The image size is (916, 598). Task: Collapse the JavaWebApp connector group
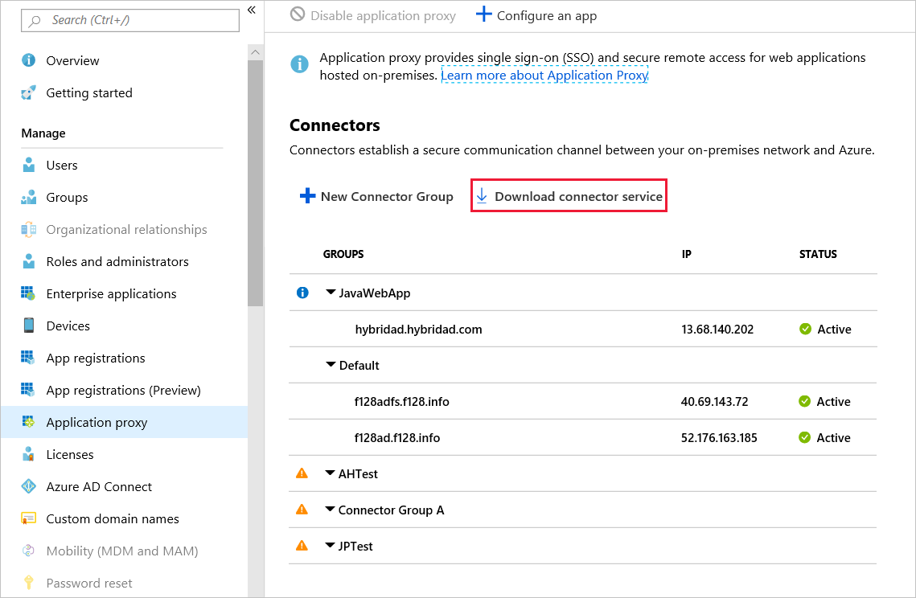[331, 293]
